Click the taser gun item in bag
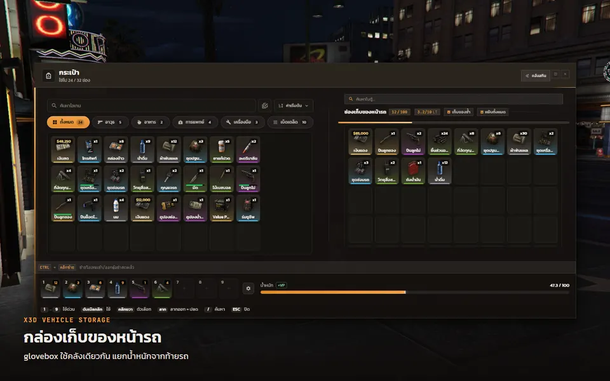Viewport: 610px width, 381px height. pyautogui.click(x=90, y=208)
